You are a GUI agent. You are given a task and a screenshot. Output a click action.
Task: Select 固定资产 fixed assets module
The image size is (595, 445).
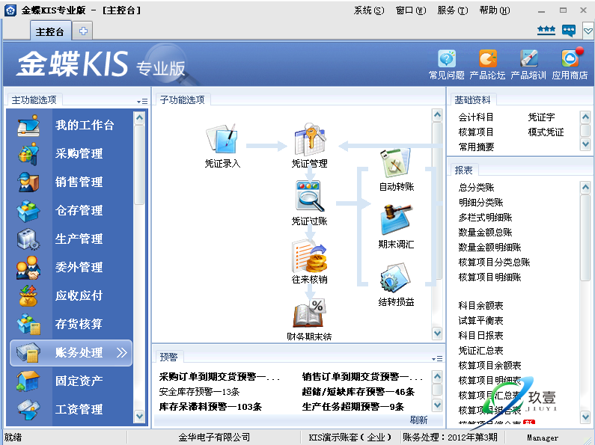[x=71, y=381]
